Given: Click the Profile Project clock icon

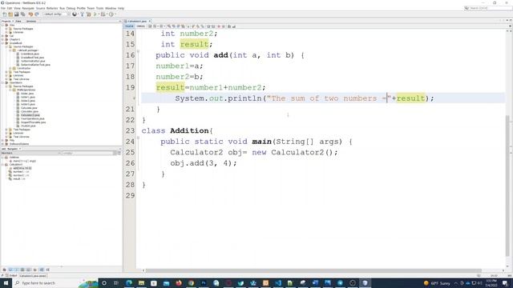Looking at the screenshot, I should tap(111, 14).
